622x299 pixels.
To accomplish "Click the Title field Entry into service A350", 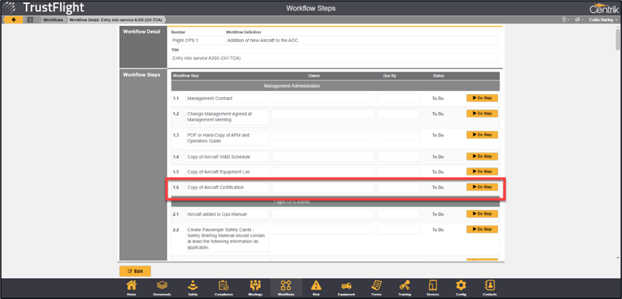I will pyautogui.click(x=335, y=58).
